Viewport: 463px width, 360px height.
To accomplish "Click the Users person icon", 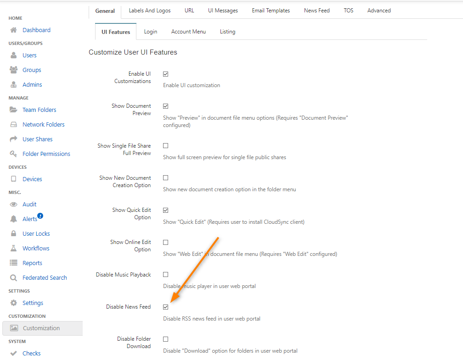I will 14,55.
